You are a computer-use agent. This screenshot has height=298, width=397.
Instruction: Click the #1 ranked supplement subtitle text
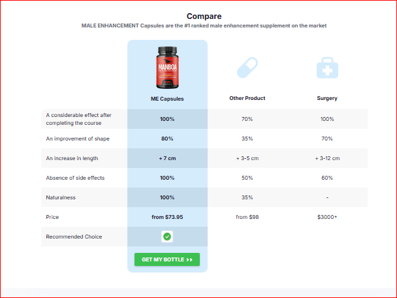pyautogui.click(x=204, y=25)
